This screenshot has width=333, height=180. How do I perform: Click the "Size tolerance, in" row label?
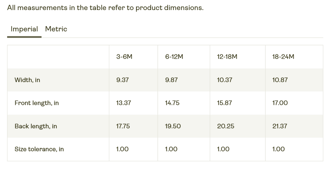[39, 149]
